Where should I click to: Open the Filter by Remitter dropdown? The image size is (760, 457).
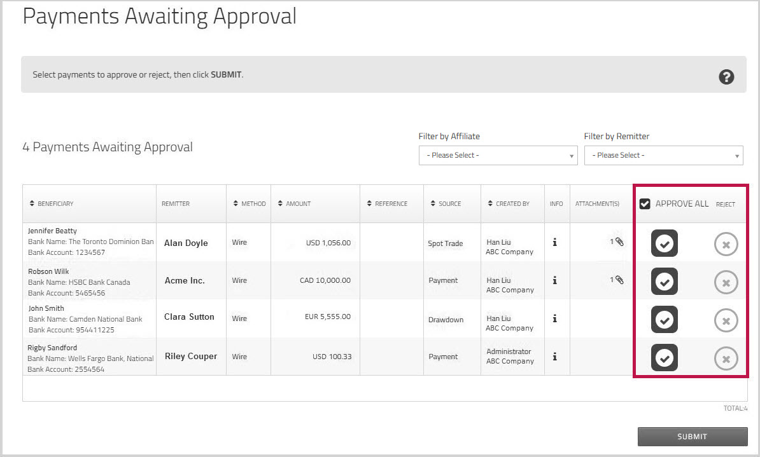click(663, 155)
